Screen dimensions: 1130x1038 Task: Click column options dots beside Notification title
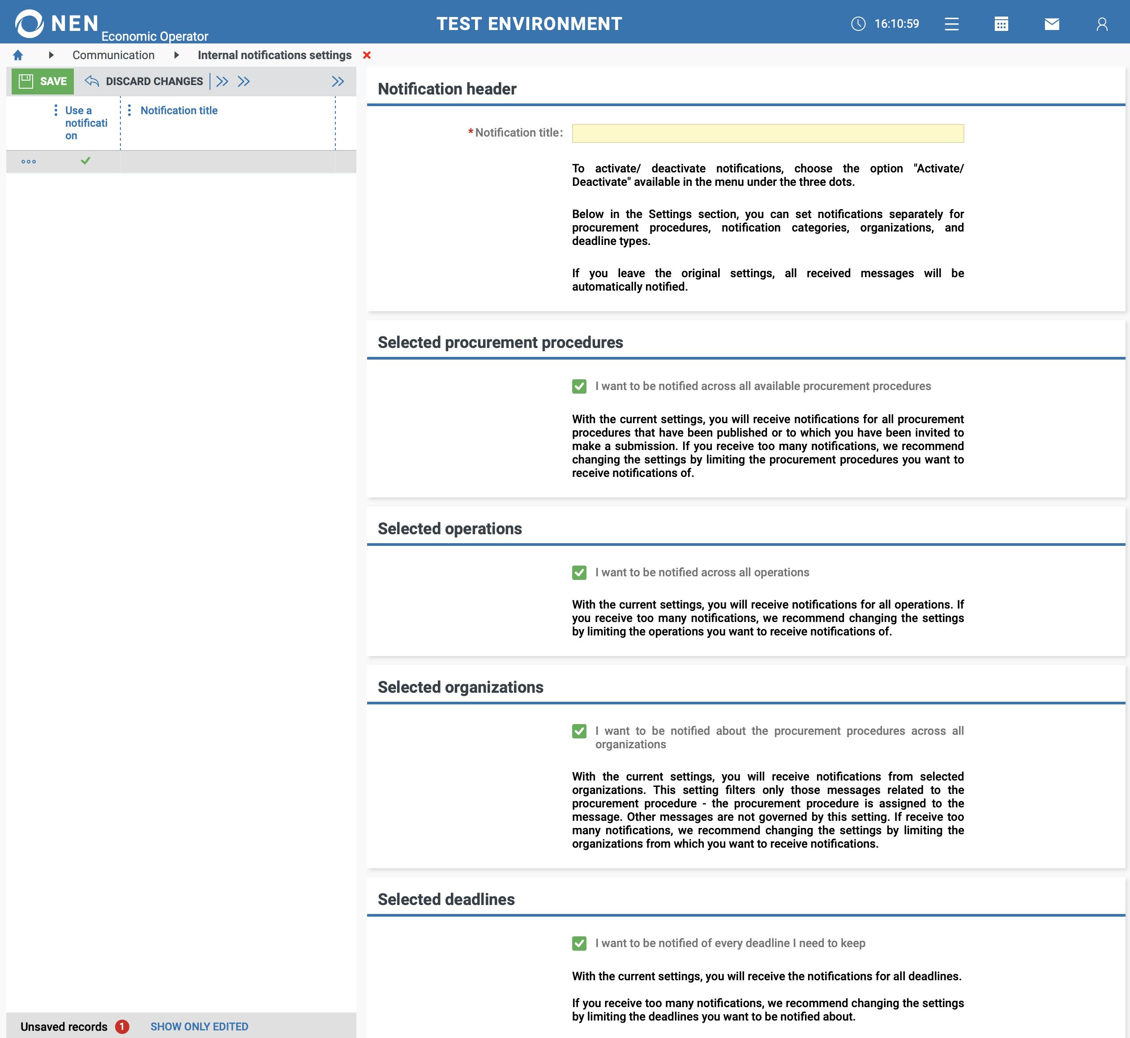129,111
